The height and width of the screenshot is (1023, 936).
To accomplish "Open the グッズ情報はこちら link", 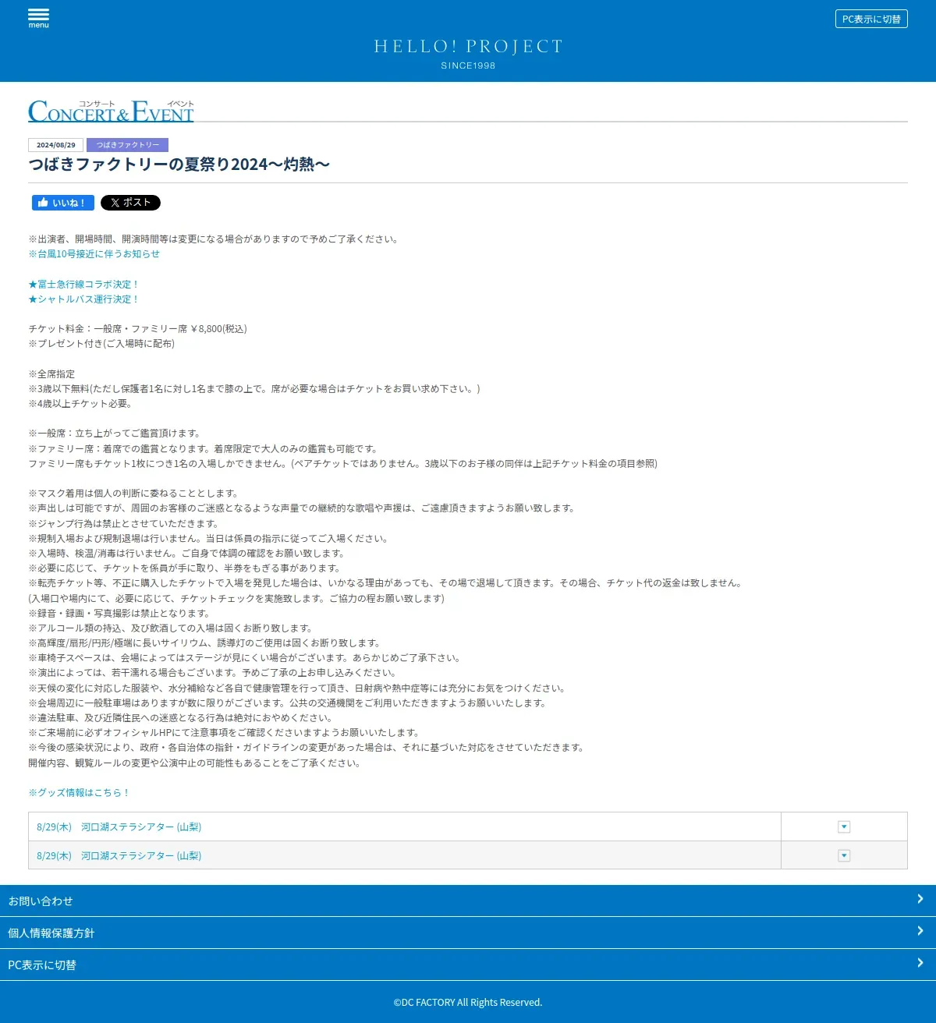I will [x=79, y=793].
